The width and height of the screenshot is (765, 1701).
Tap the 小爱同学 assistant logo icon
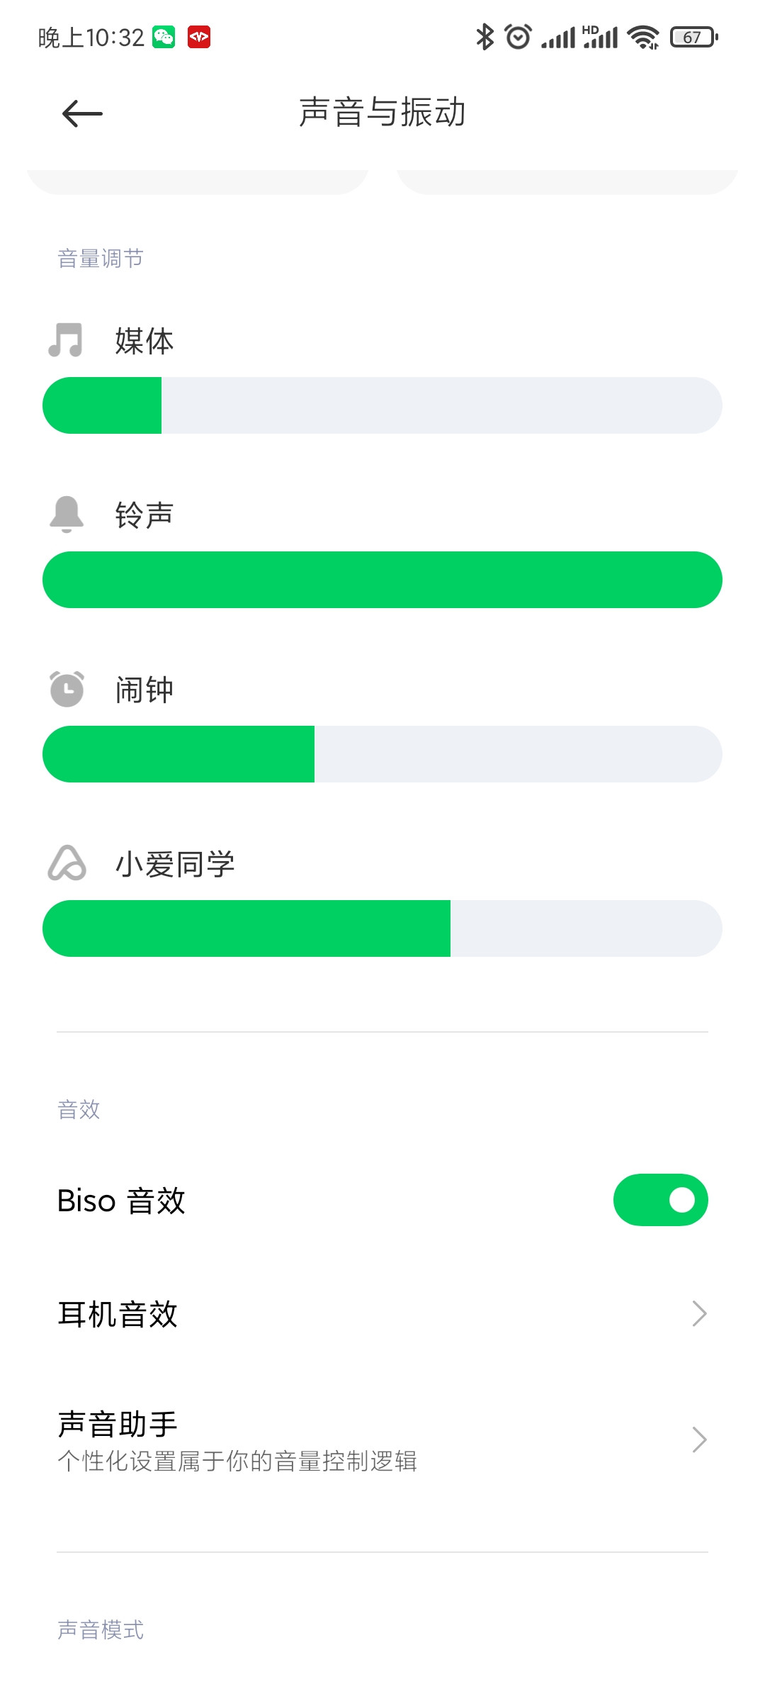point(67,863)
